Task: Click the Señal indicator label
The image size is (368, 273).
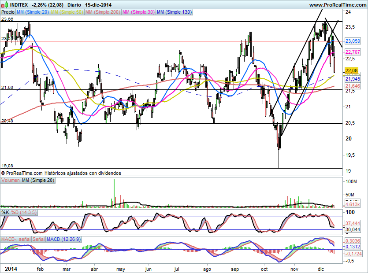Action: pos(39,239)
